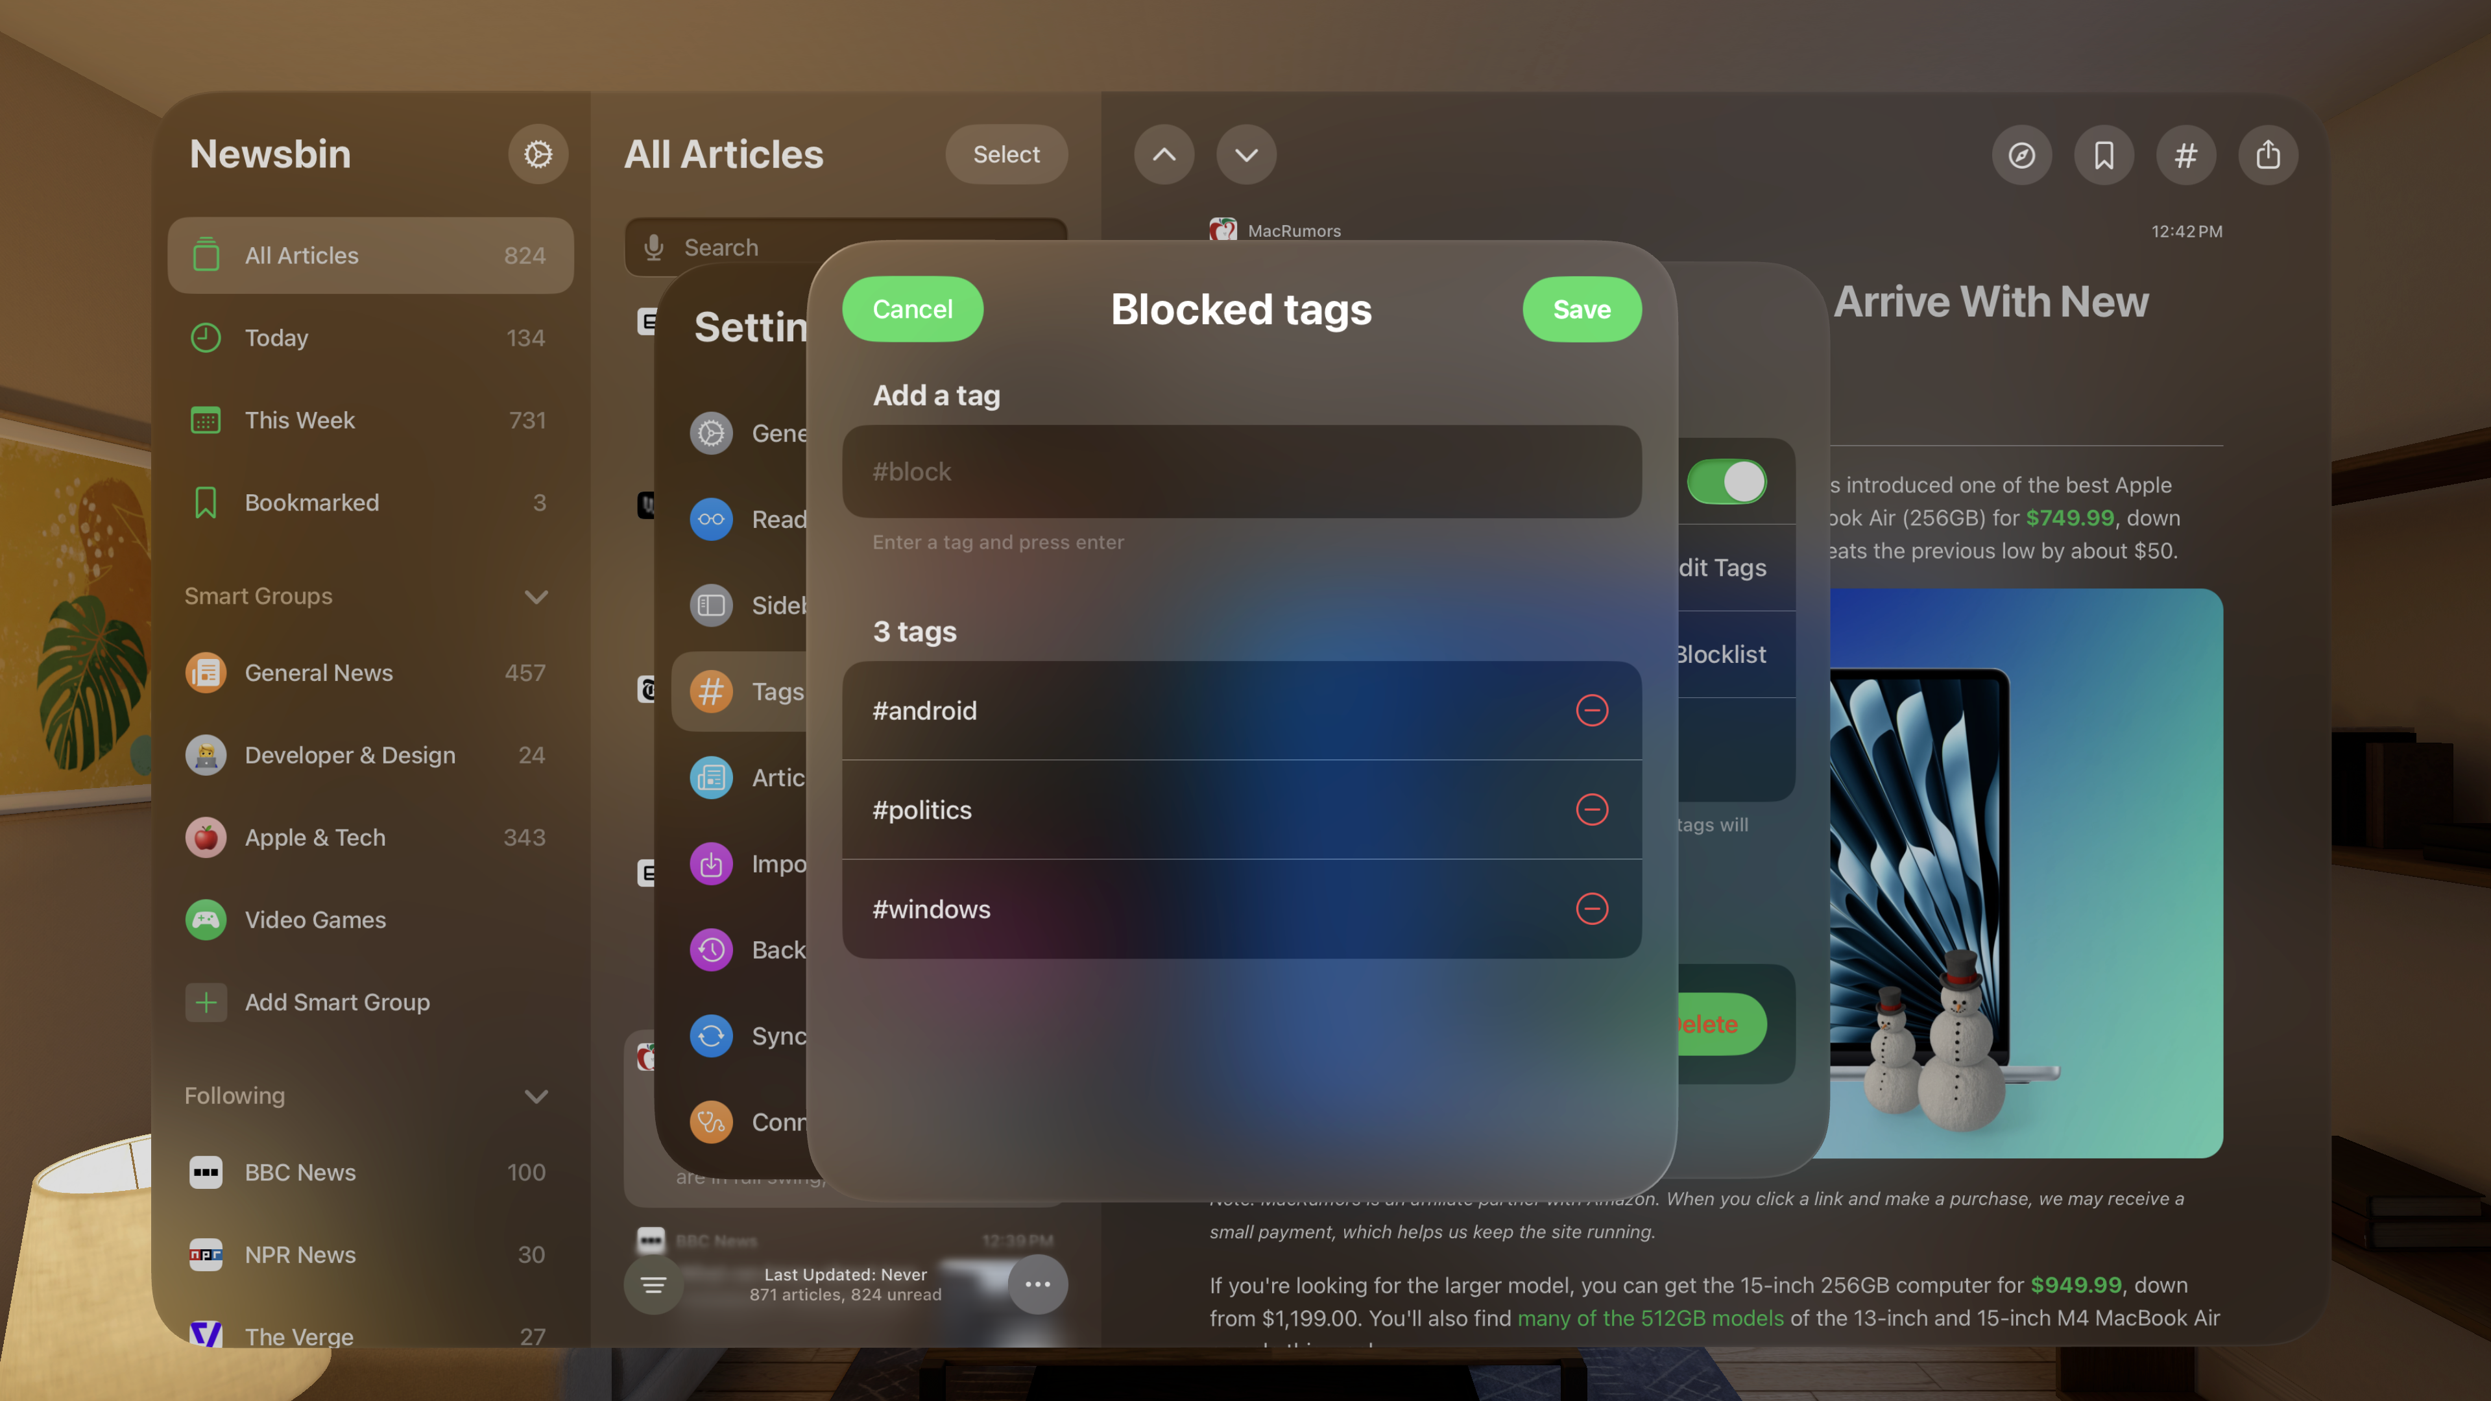Select the Tags settings section
2491x1401 pixels.
click(x=741, y=691)
